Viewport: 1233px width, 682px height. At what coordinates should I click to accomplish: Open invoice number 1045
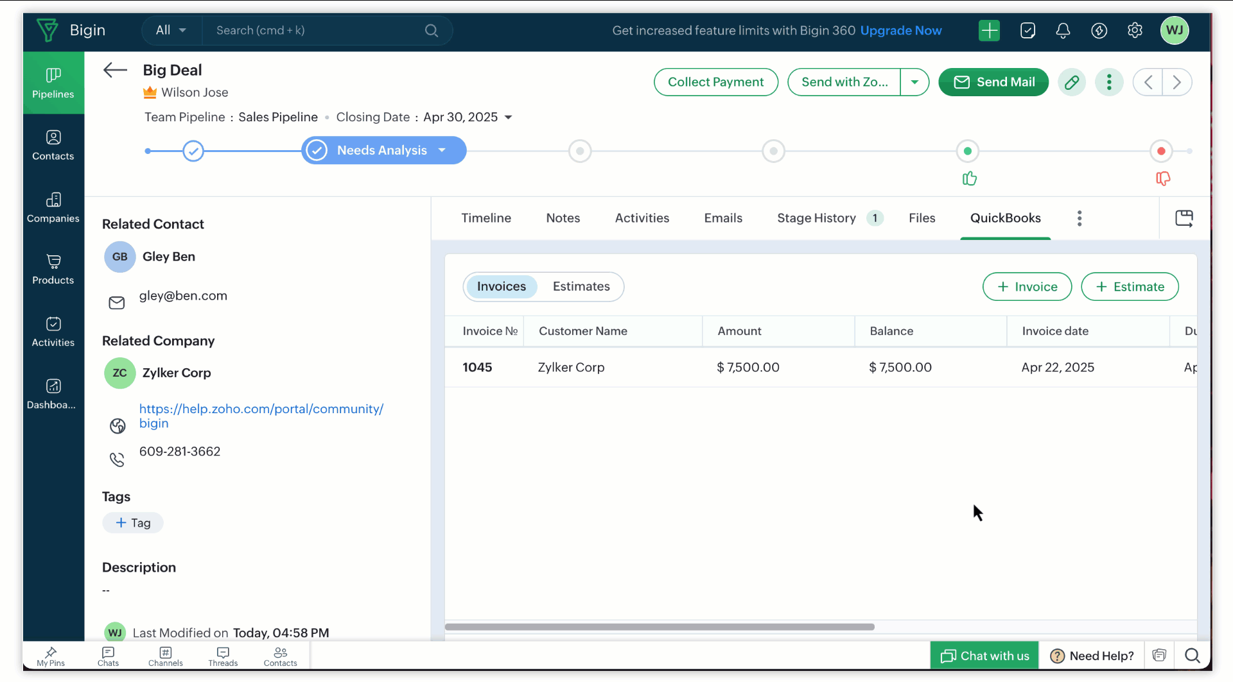[x=477, y=368]
